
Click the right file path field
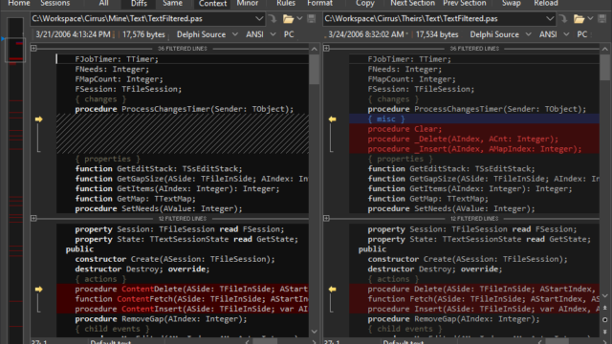(x=434, y=19)
